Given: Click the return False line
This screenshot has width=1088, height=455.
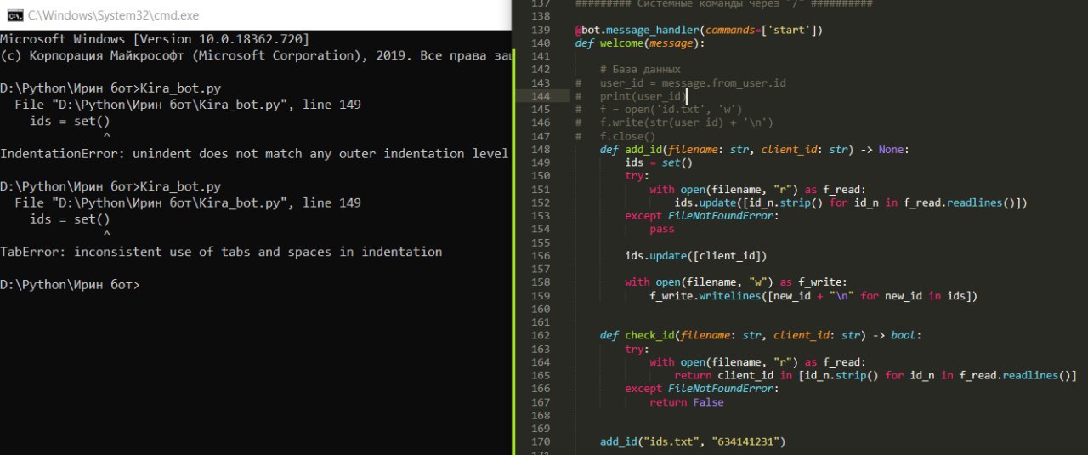Looking at the screenshot, I should [x=687, y=402].
